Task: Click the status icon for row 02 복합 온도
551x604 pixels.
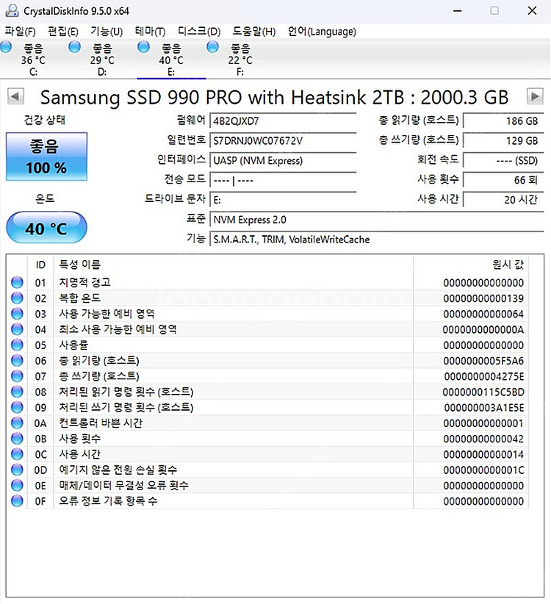Action: [x=17, y=298]
